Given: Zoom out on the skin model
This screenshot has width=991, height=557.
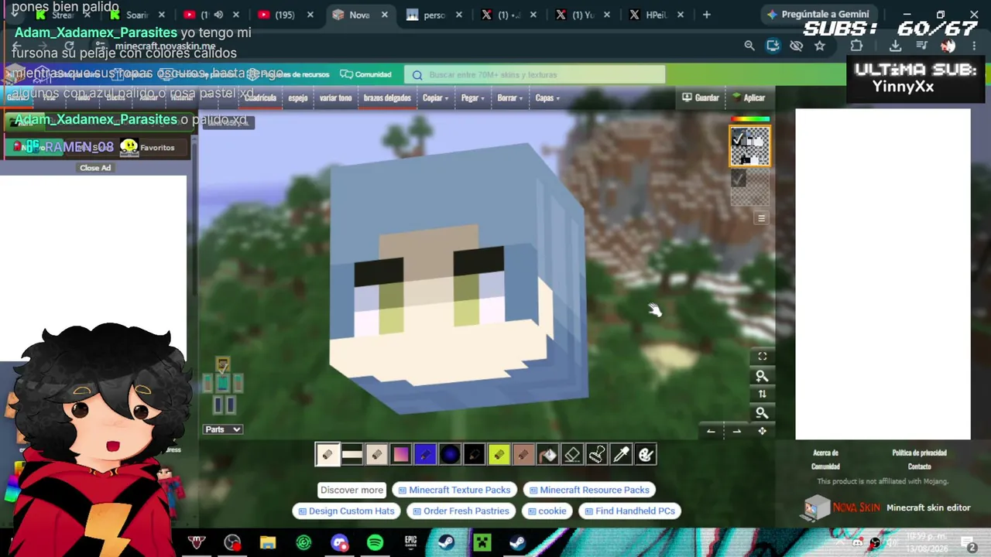Looking at the screenshot, I should tap(762, 413).
